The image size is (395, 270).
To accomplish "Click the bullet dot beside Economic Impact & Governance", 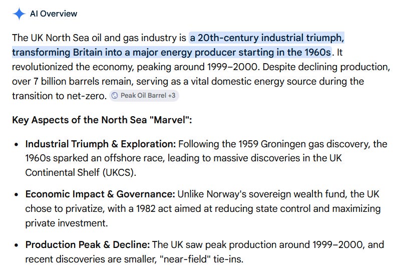I will (17, 195).
